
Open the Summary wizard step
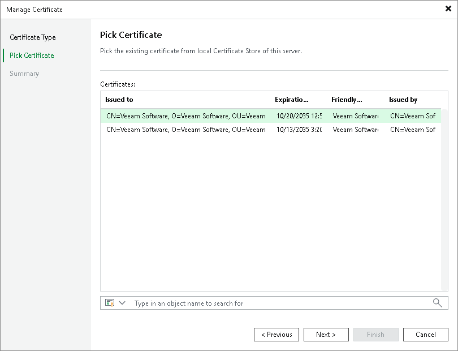(x=24, y=74)
